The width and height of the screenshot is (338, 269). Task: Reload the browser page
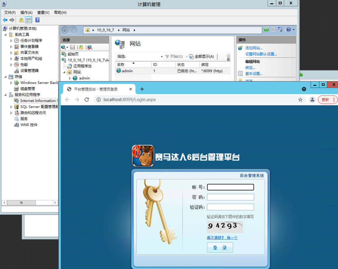[x=87, y=100]
